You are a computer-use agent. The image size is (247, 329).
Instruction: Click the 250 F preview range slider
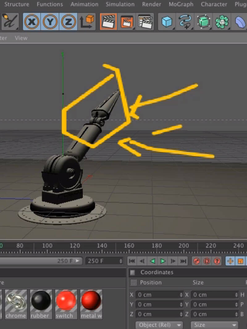point(41,261)
